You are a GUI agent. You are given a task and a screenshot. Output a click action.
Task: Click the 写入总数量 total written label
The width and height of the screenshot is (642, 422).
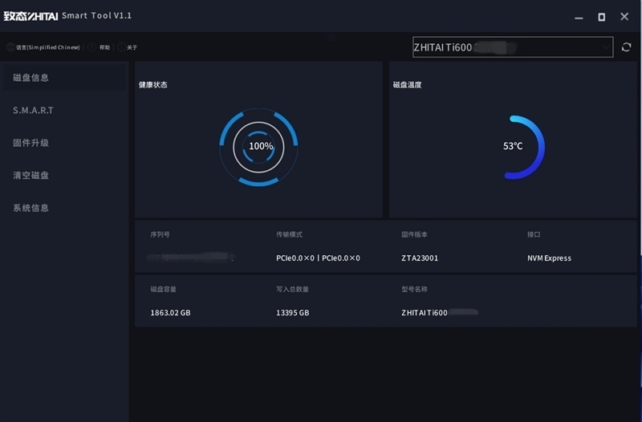coord(292,289)
